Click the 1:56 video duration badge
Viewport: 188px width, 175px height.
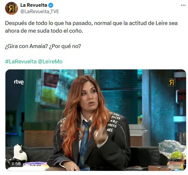(16, 164)
